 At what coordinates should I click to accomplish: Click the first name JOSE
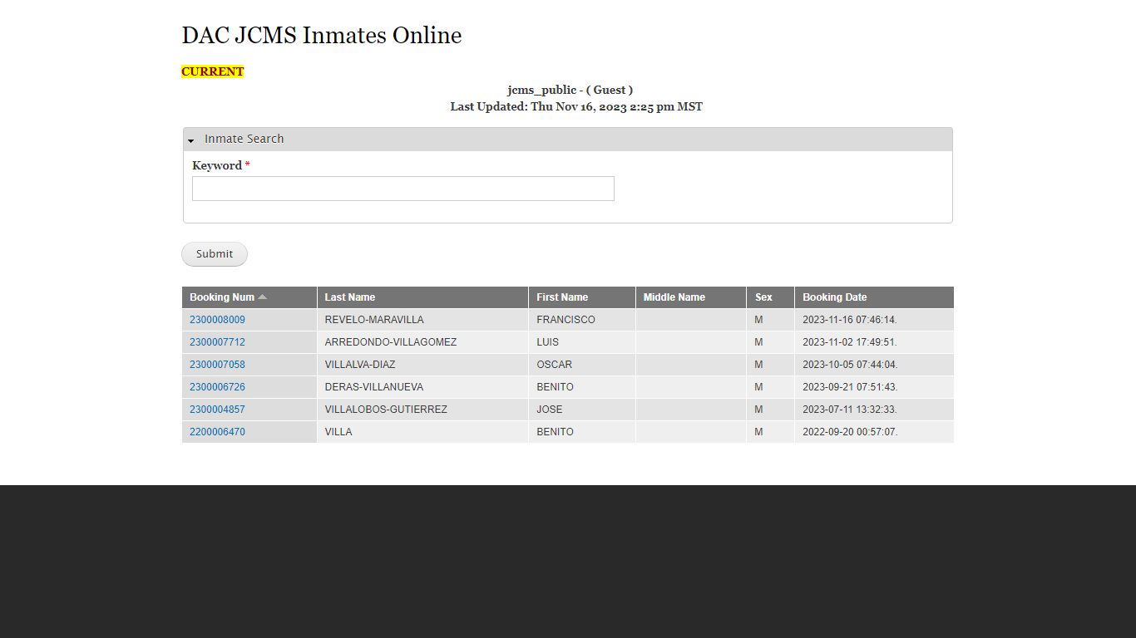pos(549,410)
